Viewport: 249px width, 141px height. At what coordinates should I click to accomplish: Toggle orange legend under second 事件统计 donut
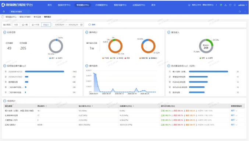tap(143, 58)
